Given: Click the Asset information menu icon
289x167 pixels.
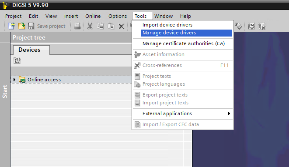Looking at the screenshot, I should pos(137,54).
